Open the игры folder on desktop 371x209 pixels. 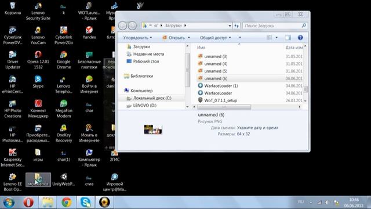[38, 155]
